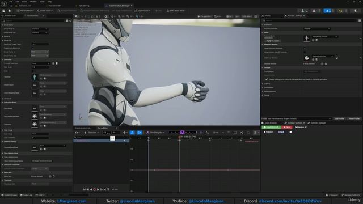363x204 pixels.
Task: Open curve editor view options eye dropdown
Action: click(77, 133)
